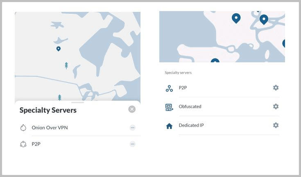Image resolution: width=301 pixels, height=177 pixels.
Task: Open Dedicated IP settings gear
Action: tap(276, 125)
